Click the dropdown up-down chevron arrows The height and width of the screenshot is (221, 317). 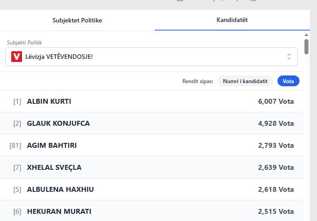coord(289,57)
